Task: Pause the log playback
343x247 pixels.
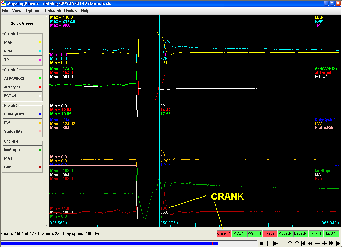Action: point(268,243)
